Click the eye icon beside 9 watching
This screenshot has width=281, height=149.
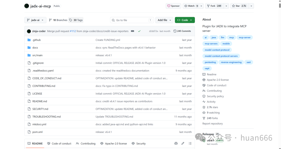pos(204,113)
